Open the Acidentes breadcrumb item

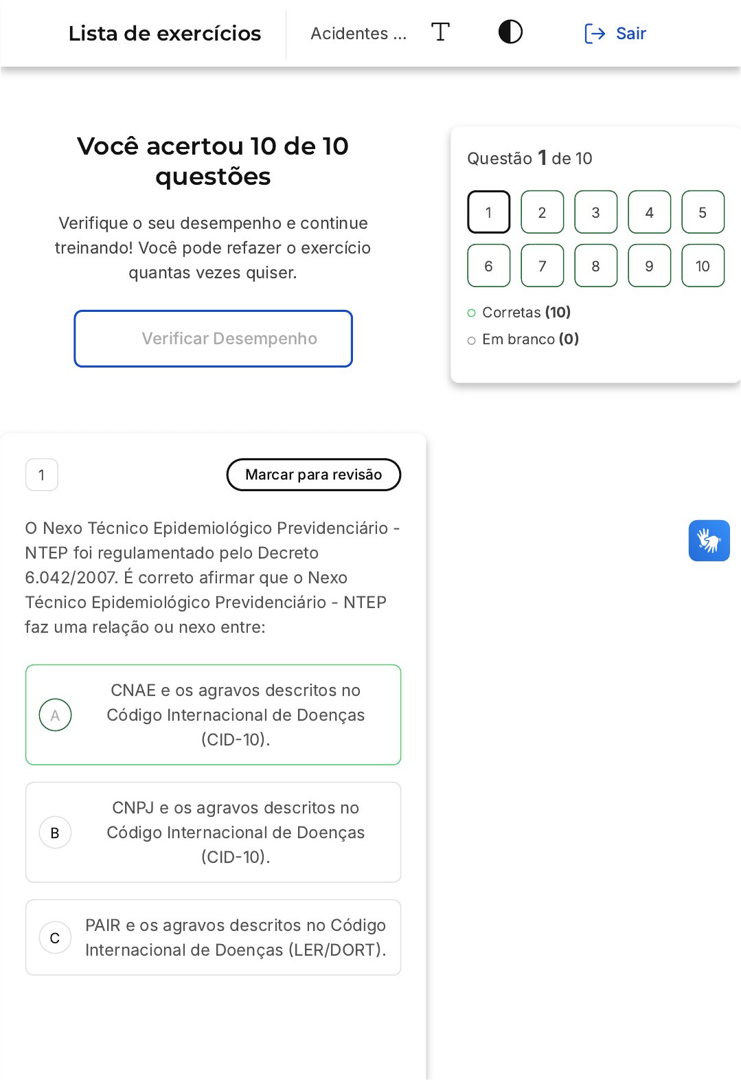click(x=358, y=33)
